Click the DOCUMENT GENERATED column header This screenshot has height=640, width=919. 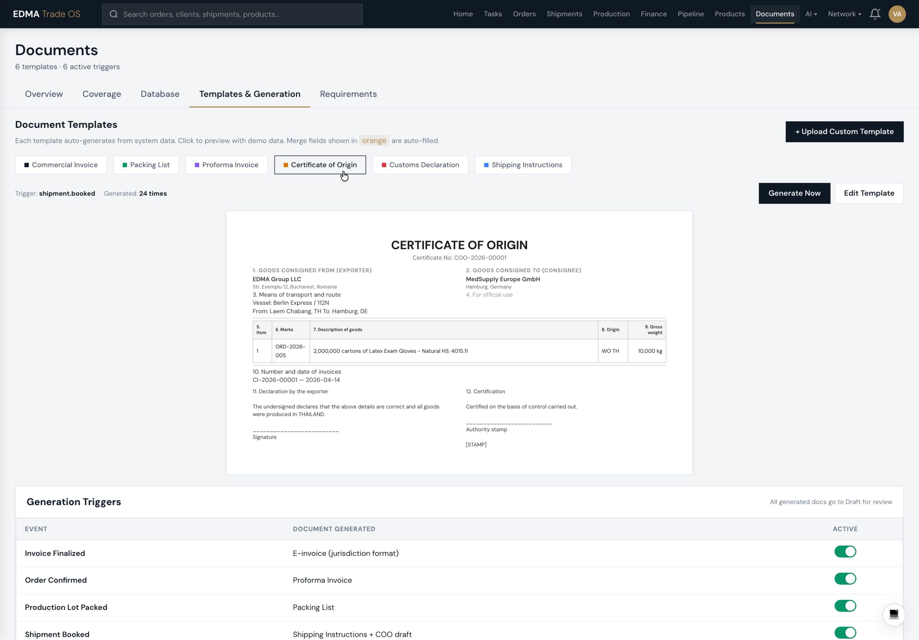(334, 529)
